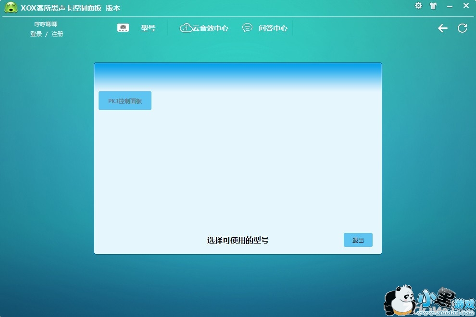Minimize the control panel window
This screenshot has height=317, width=476.
[450, 6]
